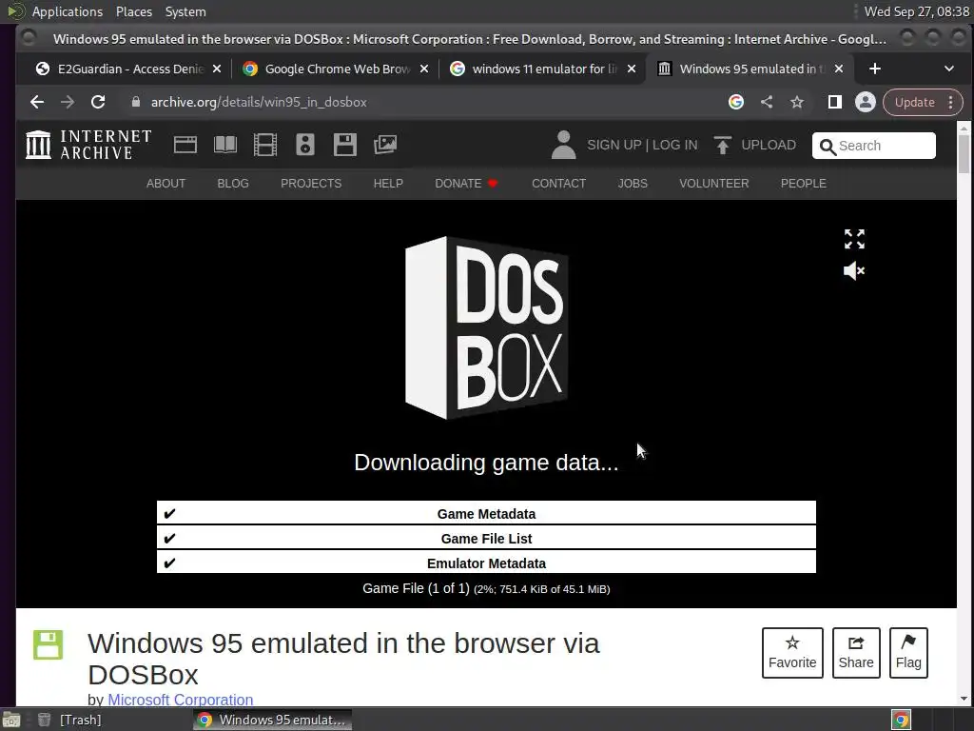Open the CONTACT menu item
Viewport: 974px width, 731px height.
pyautogui.click(x=558, y=184)
